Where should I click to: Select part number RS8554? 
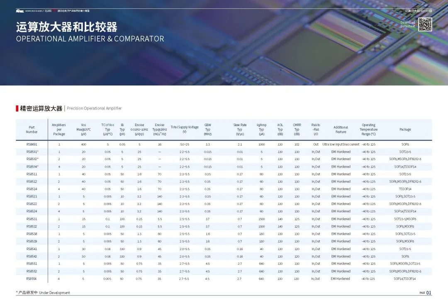[x=32, y=279]
